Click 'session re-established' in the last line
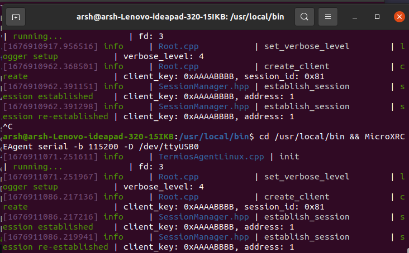 pyautogui.click(x=55, y=247)
